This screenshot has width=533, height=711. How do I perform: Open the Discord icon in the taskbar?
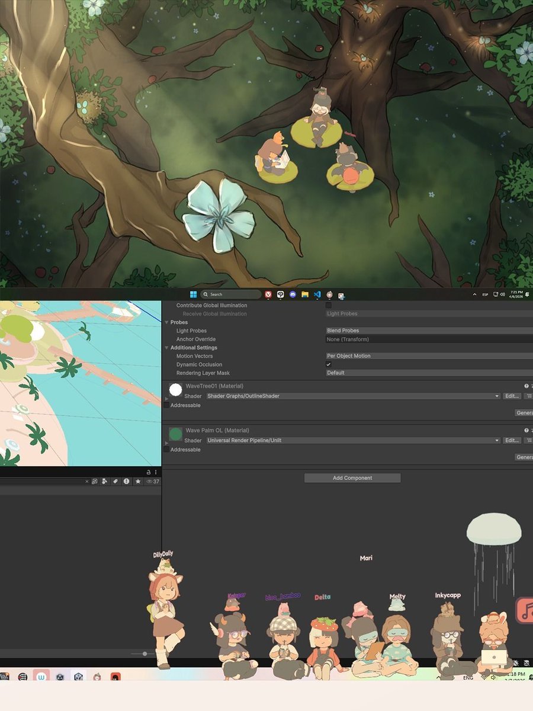pyautogui.click(x=293, y=294)
